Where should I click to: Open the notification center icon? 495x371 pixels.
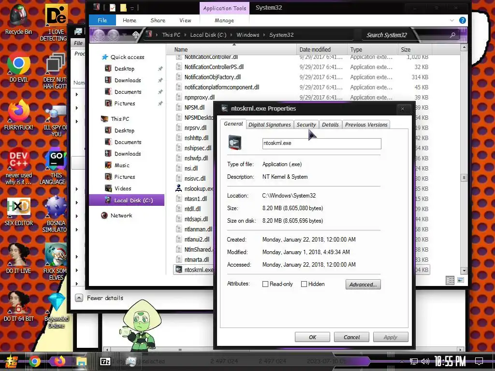click(479, 361)
